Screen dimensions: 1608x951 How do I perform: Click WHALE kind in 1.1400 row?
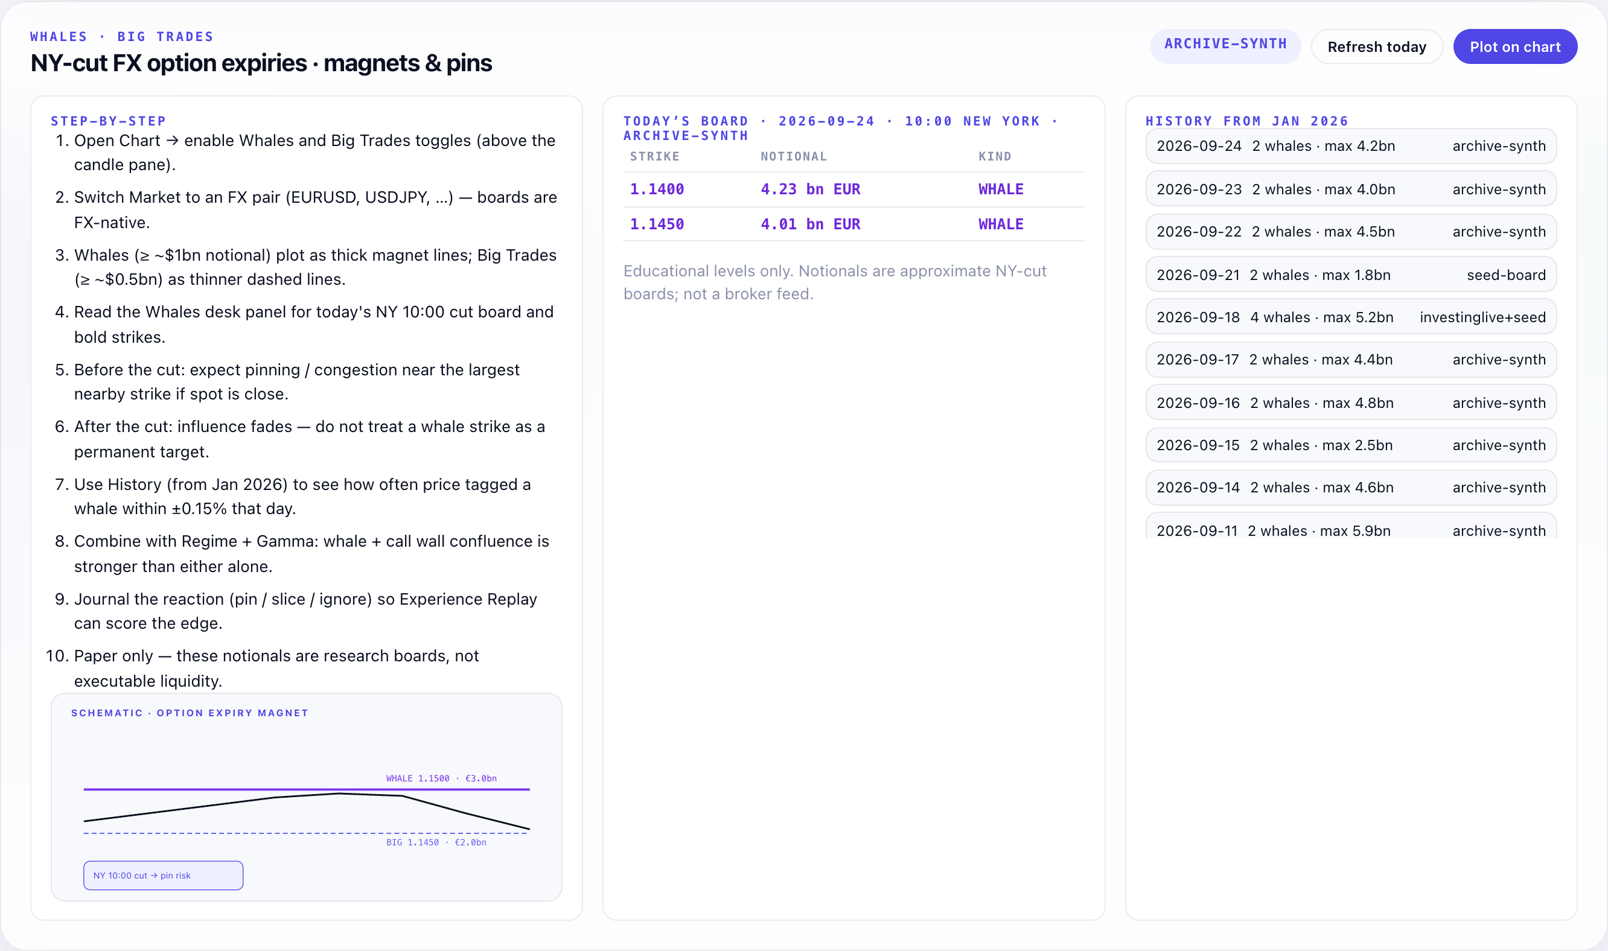coord(1000,189)
